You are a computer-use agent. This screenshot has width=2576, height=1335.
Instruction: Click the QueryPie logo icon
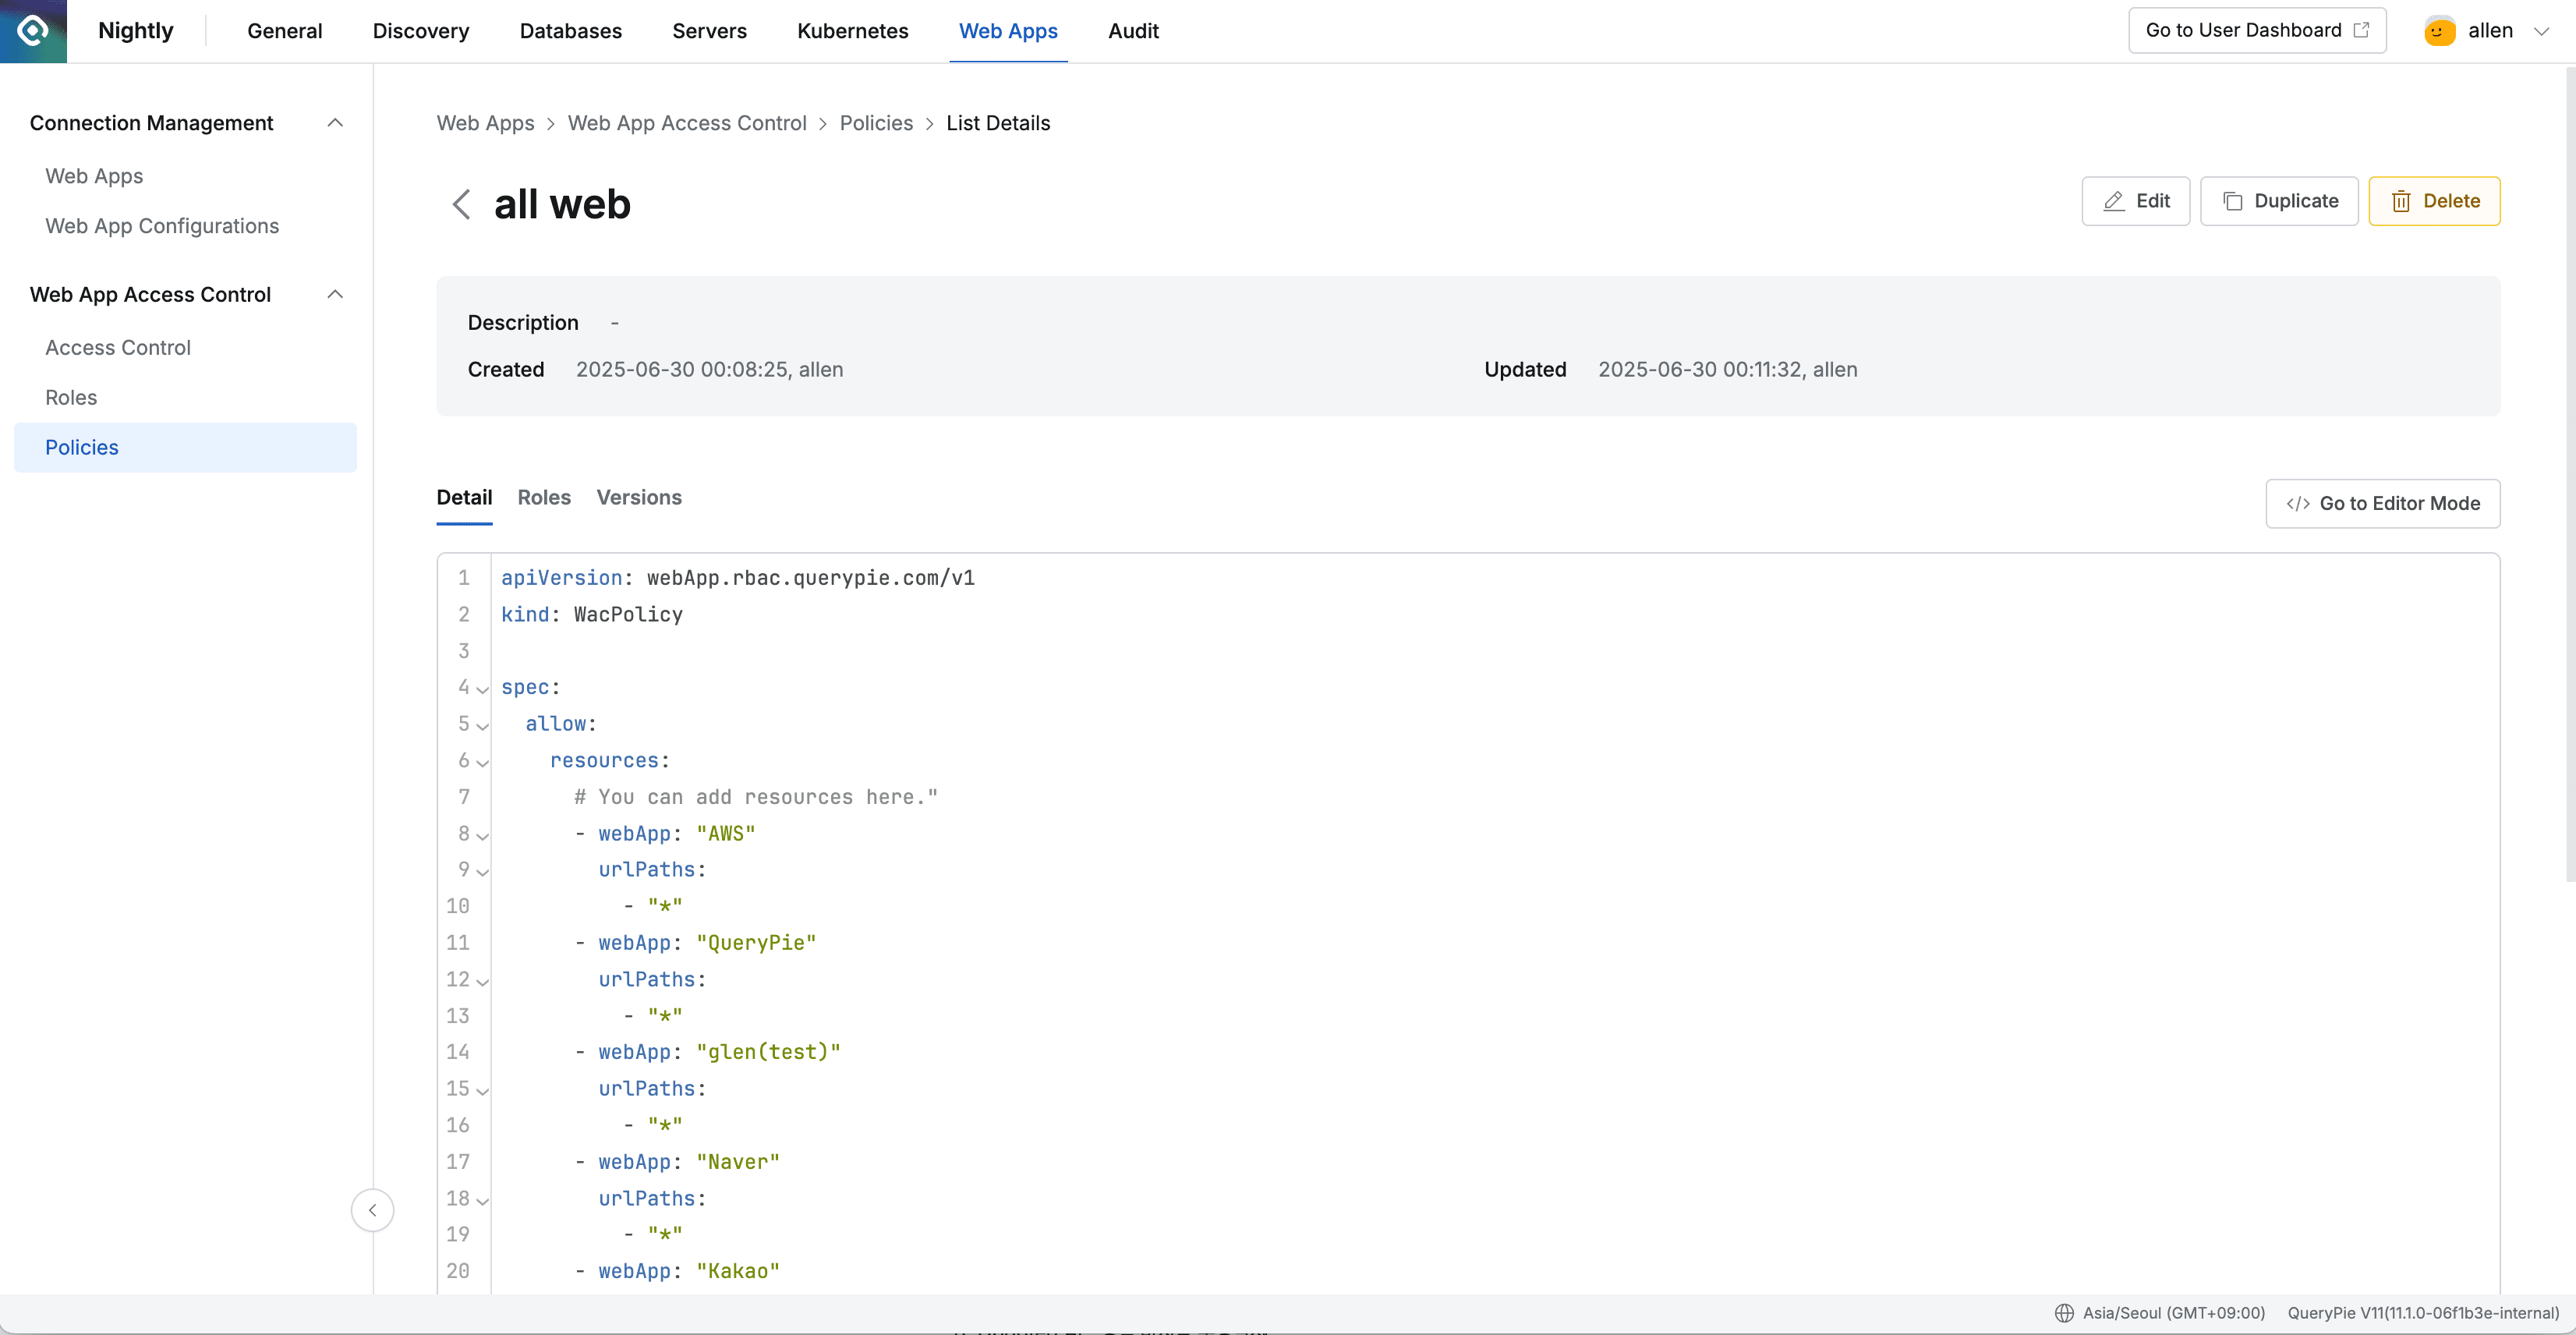[x=32, y=30]
